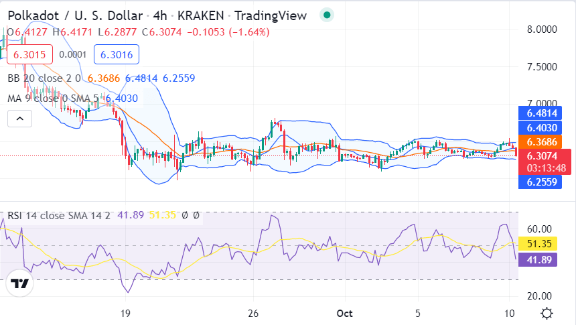Click the BB legend value 6.3686
The width and height of the screenshot is (576, 325).
(104, 78)
